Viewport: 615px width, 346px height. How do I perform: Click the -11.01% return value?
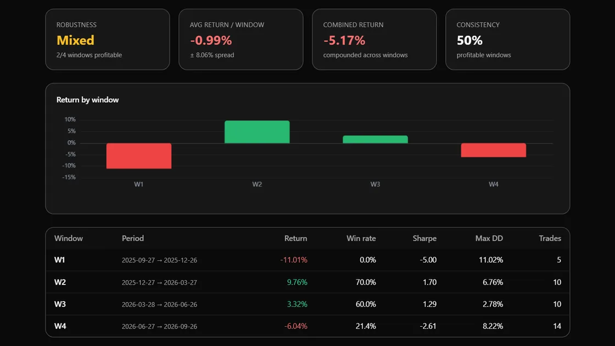(294, 260)
